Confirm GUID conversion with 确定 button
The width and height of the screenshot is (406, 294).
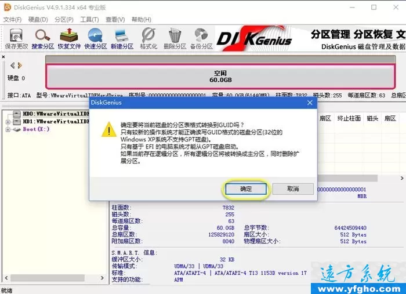246,189
